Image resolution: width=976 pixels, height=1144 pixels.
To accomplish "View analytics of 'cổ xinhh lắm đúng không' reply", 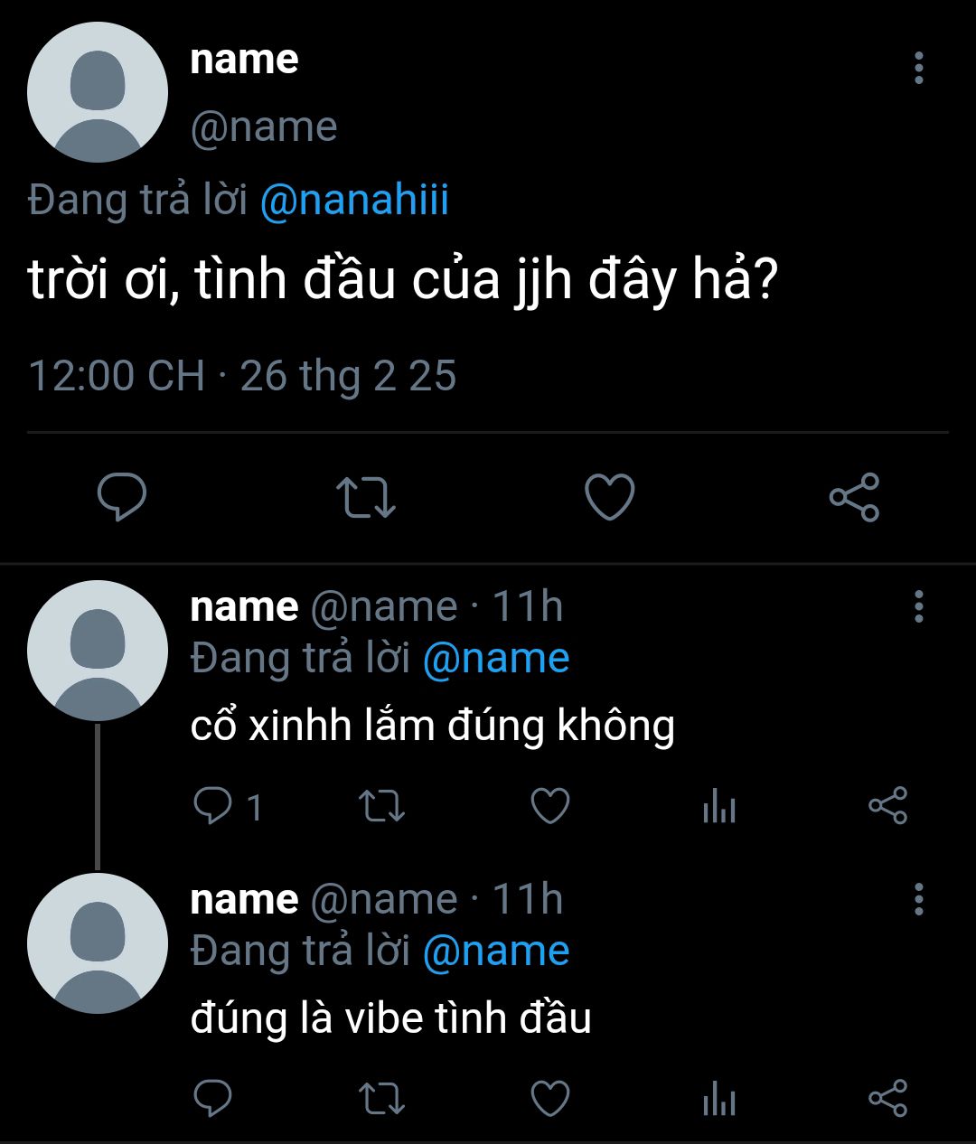I will 719,806.
